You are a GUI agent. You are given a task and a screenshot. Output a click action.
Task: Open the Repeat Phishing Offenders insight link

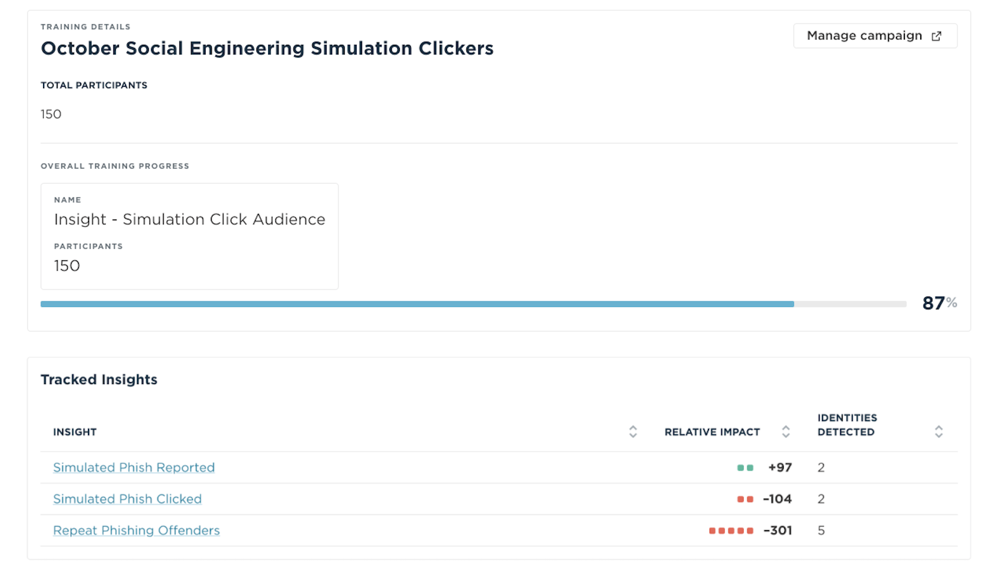136,531
